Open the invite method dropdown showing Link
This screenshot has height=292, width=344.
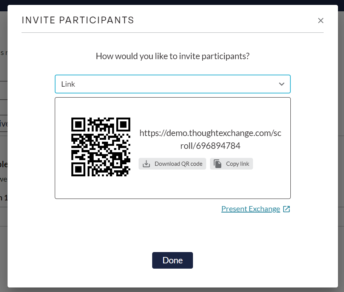[173, 84]
